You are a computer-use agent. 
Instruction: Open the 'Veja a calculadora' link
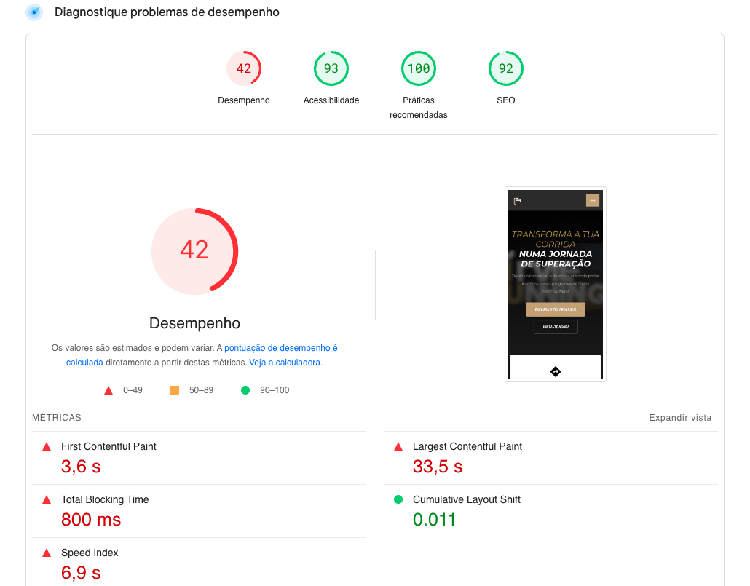click(x=285, y=363)
